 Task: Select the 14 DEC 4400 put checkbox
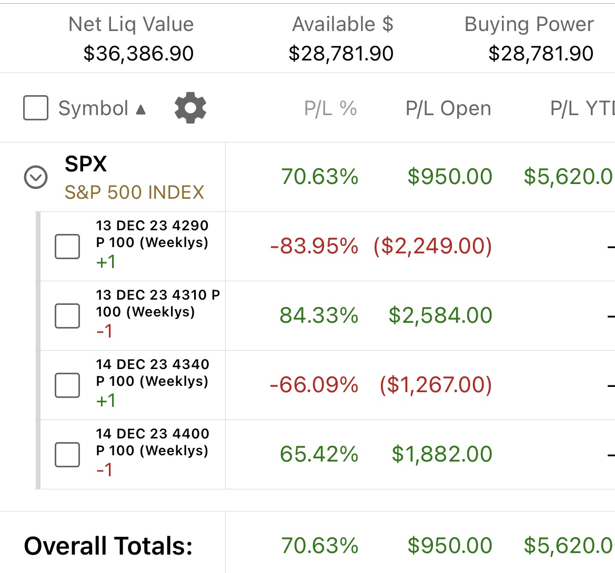point(67,455)
